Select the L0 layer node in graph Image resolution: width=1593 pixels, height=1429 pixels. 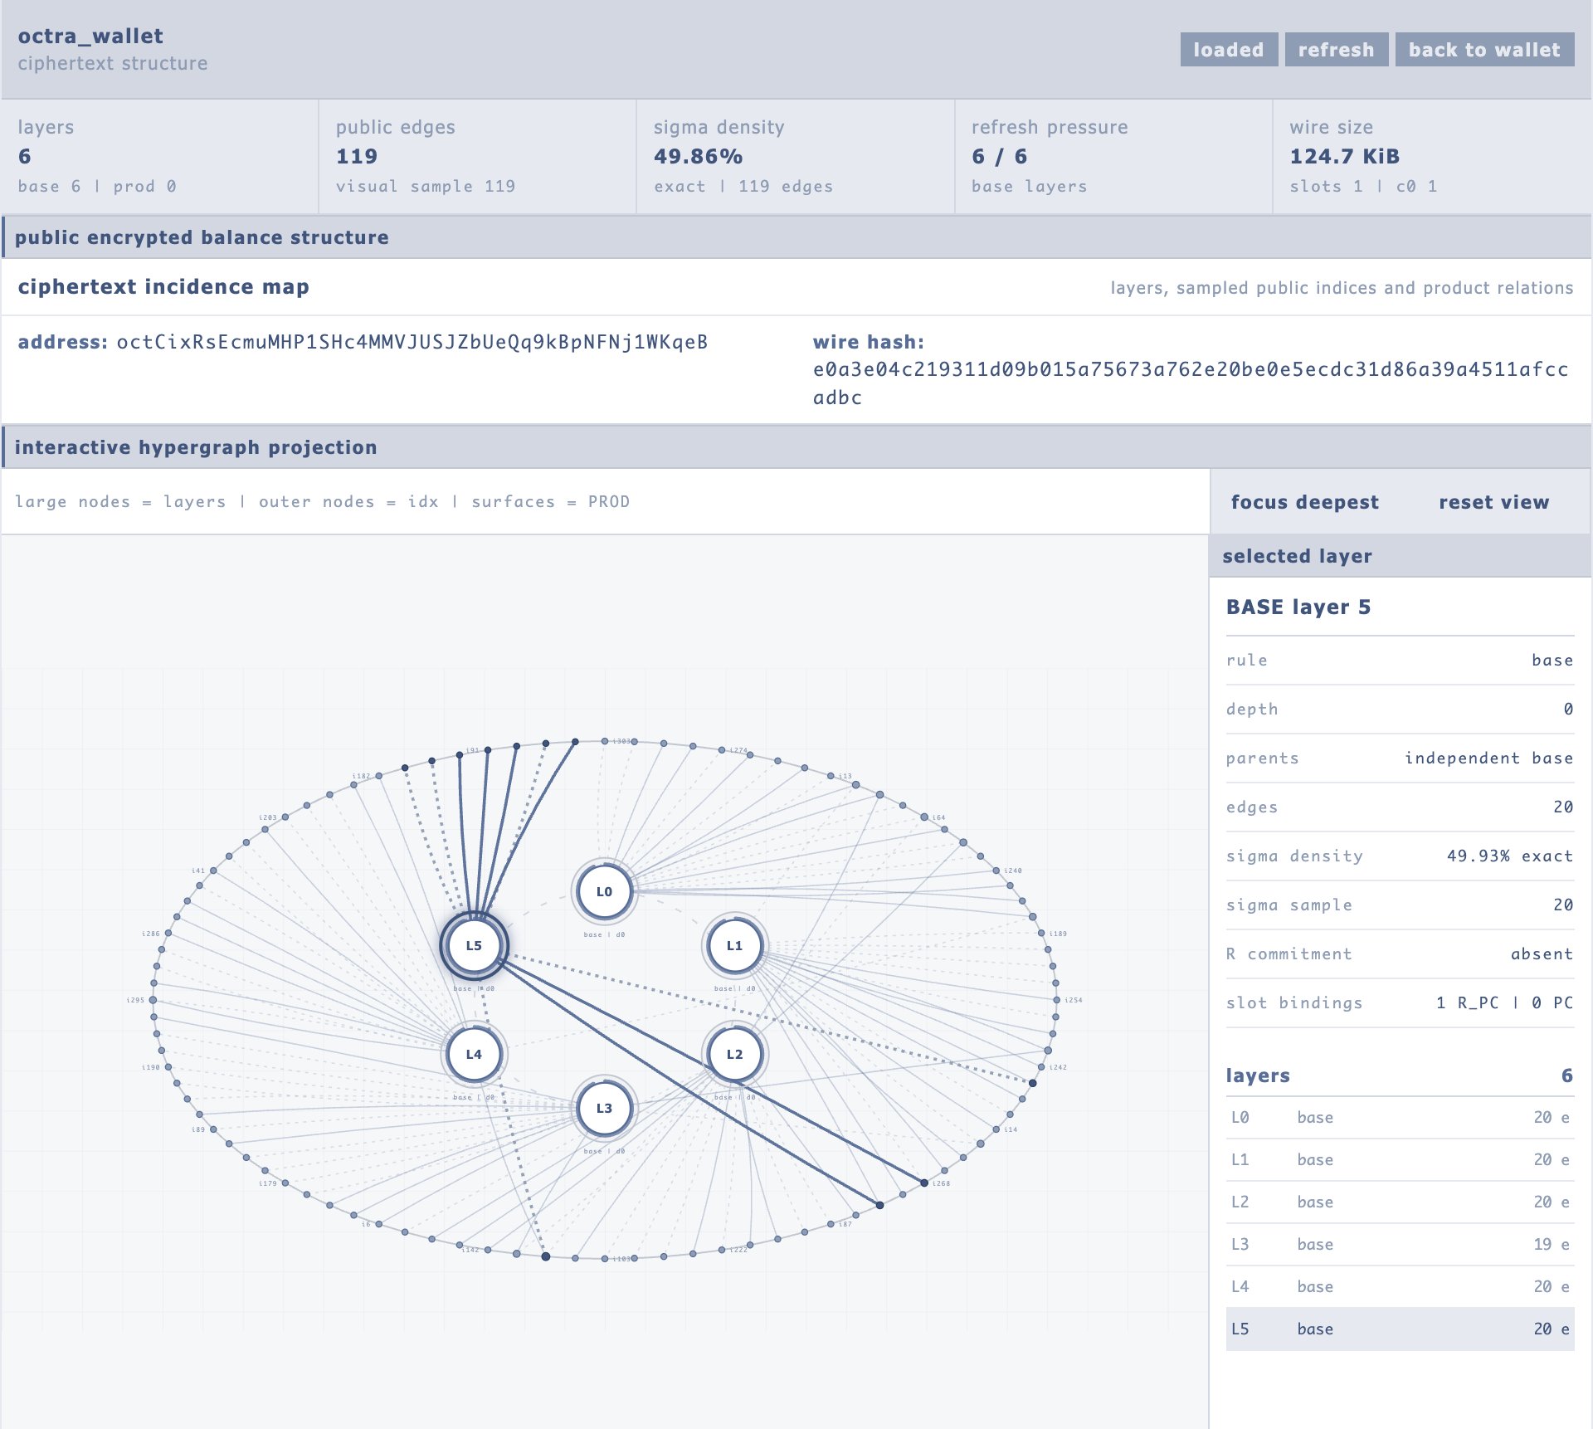coord(604,892)
